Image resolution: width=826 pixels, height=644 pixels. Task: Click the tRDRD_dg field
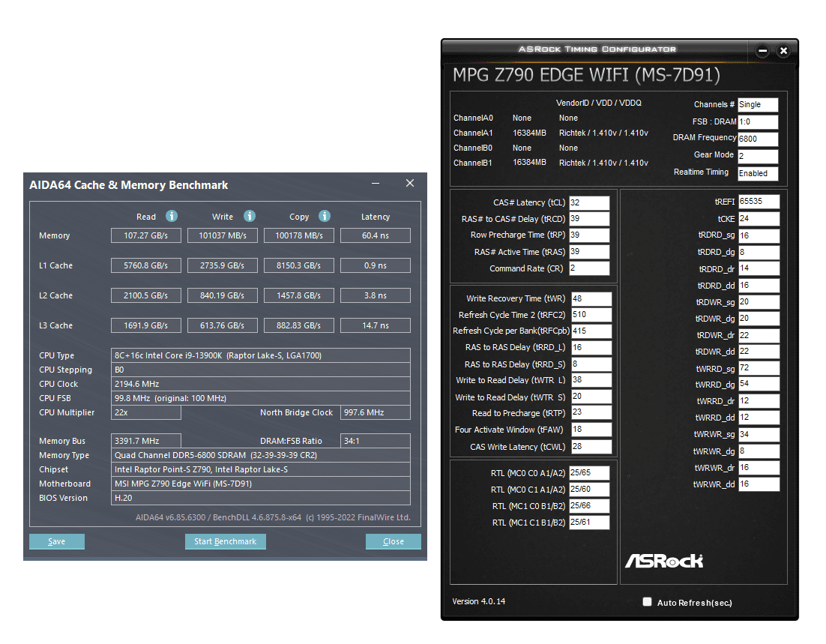759,252
